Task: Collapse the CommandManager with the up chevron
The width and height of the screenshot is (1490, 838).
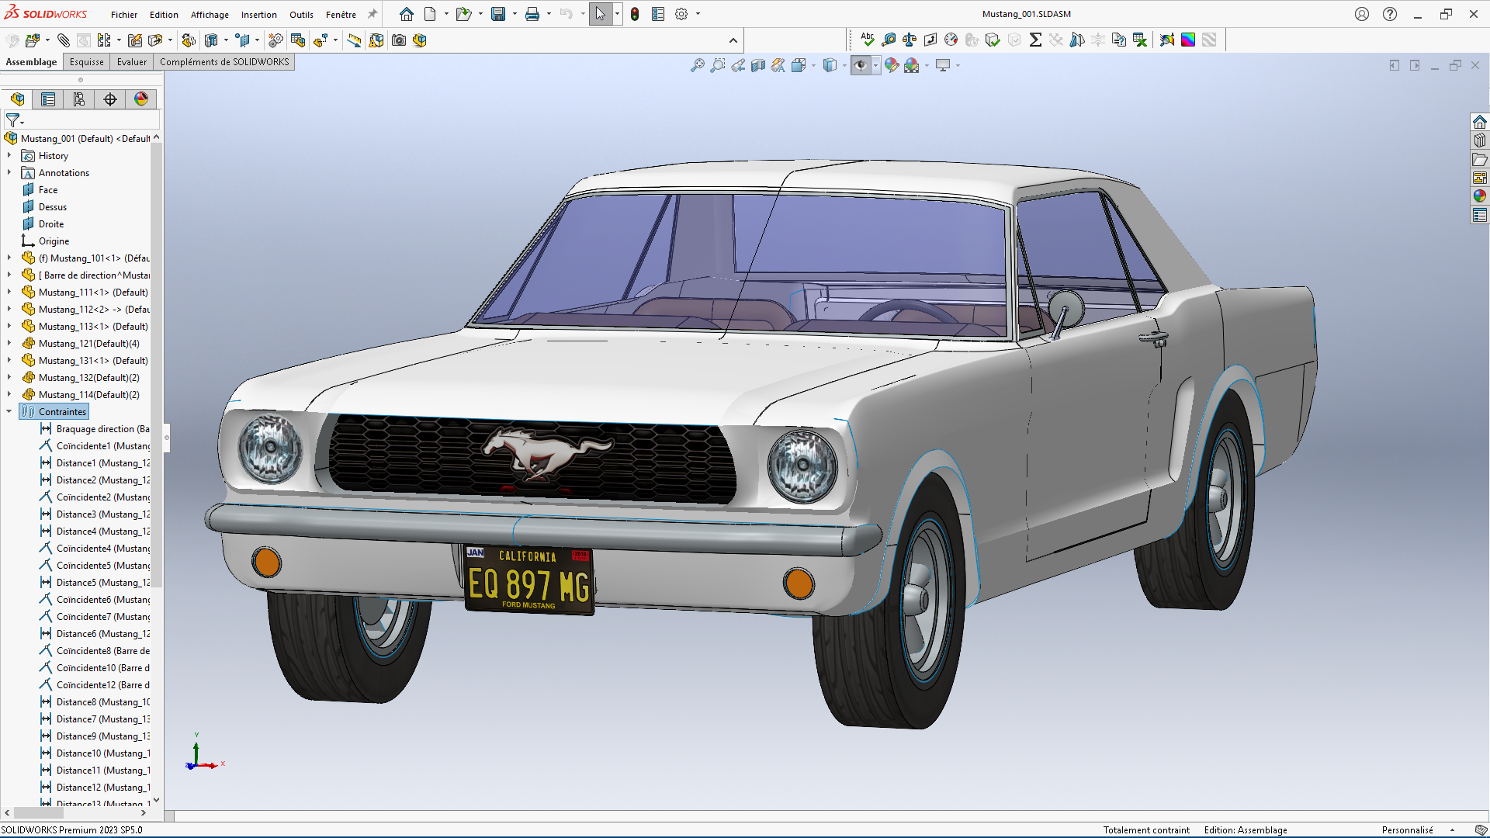Action: 733,40
